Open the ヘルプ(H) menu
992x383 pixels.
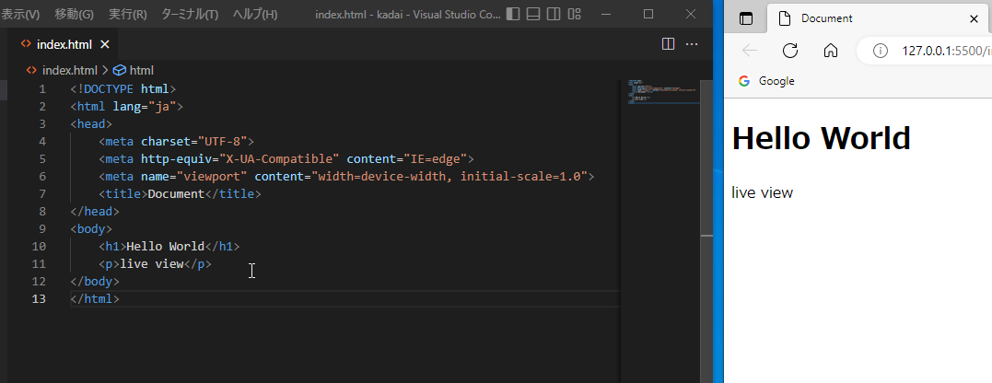pyautogui.click(x=255, y=15)
